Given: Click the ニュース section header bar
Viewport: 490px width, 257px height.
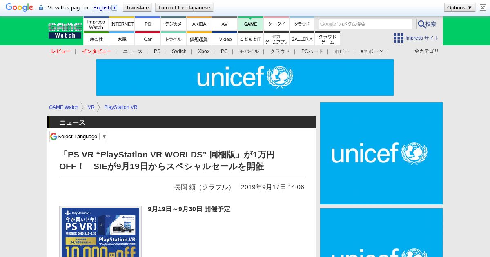Looking at the screenshot, I should pos(182,122).
